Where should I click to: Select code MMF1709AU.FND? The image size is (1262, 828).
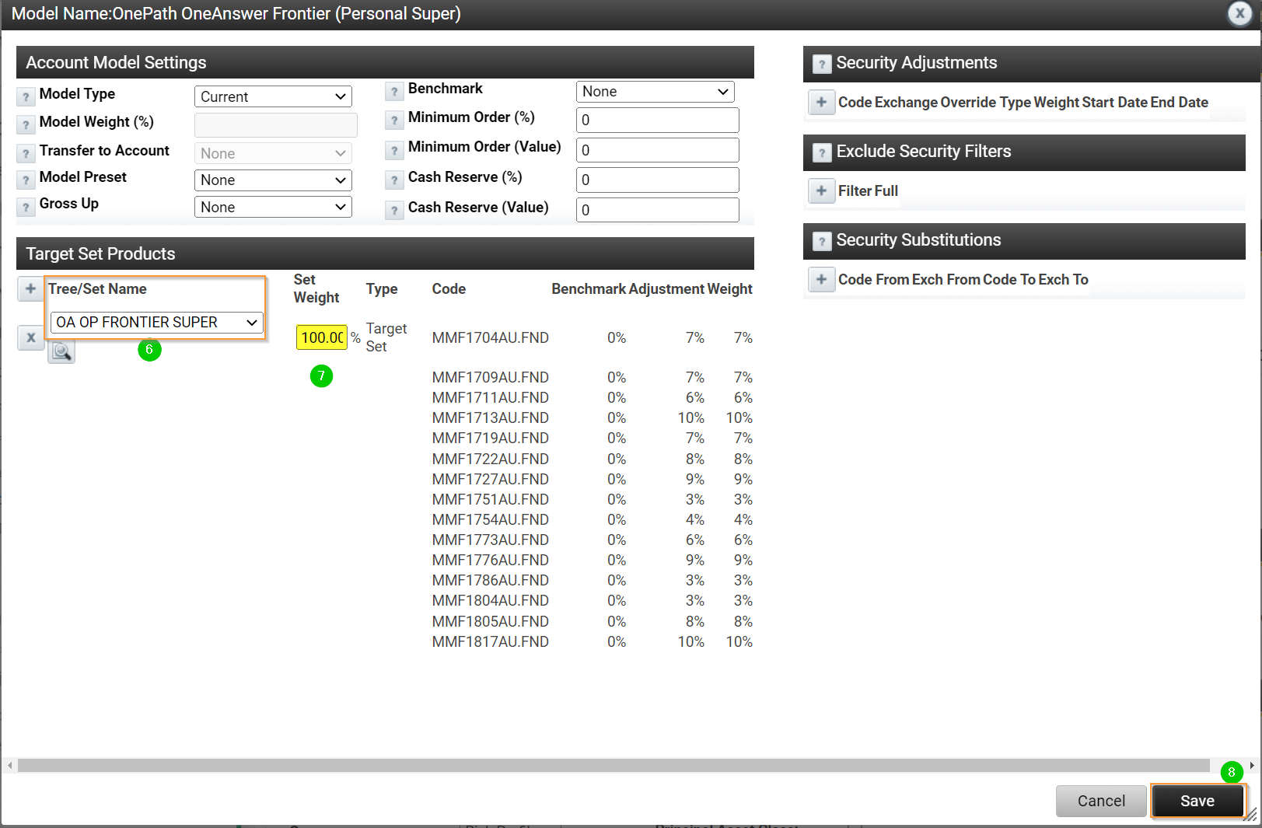[491, 377]
